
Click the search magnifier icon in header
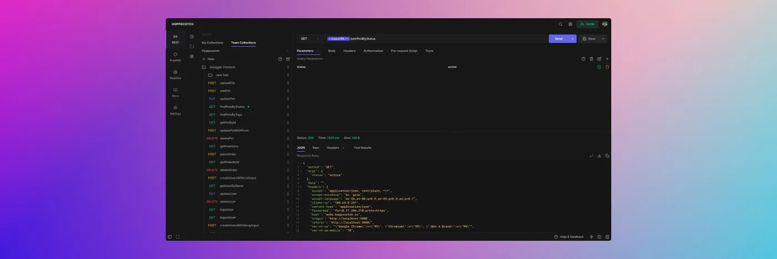click(x=561, y=24)
